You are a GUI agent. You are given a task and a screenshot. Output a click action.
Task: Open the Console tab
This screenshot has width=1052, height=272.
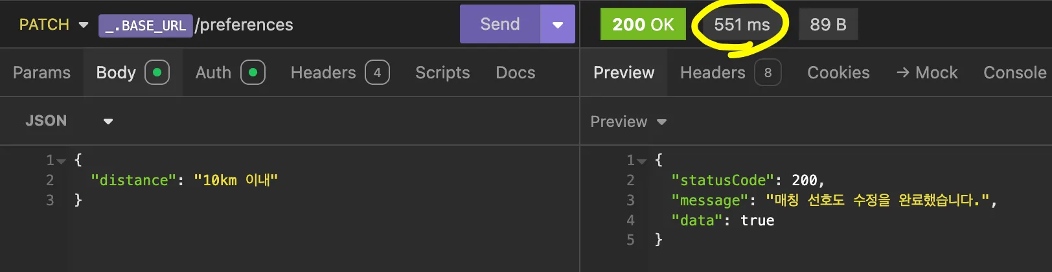1014,73
